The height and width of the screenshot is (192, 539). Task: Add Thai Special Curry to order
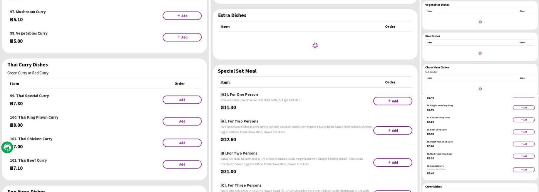(182, 100)
